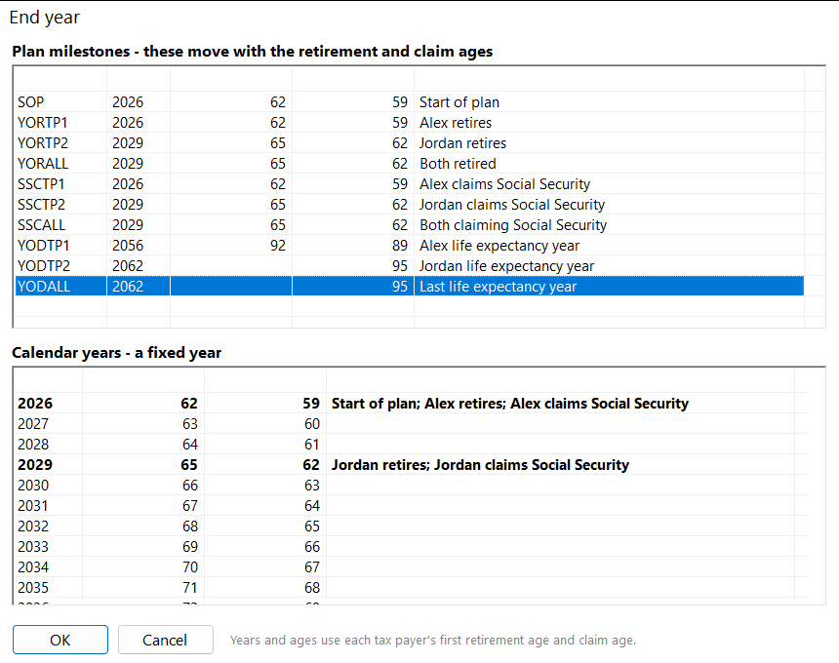This screenshot has width=839, height=663.
Task: Click the 2056 year in YODTP1 row
Action: point(128,246)
